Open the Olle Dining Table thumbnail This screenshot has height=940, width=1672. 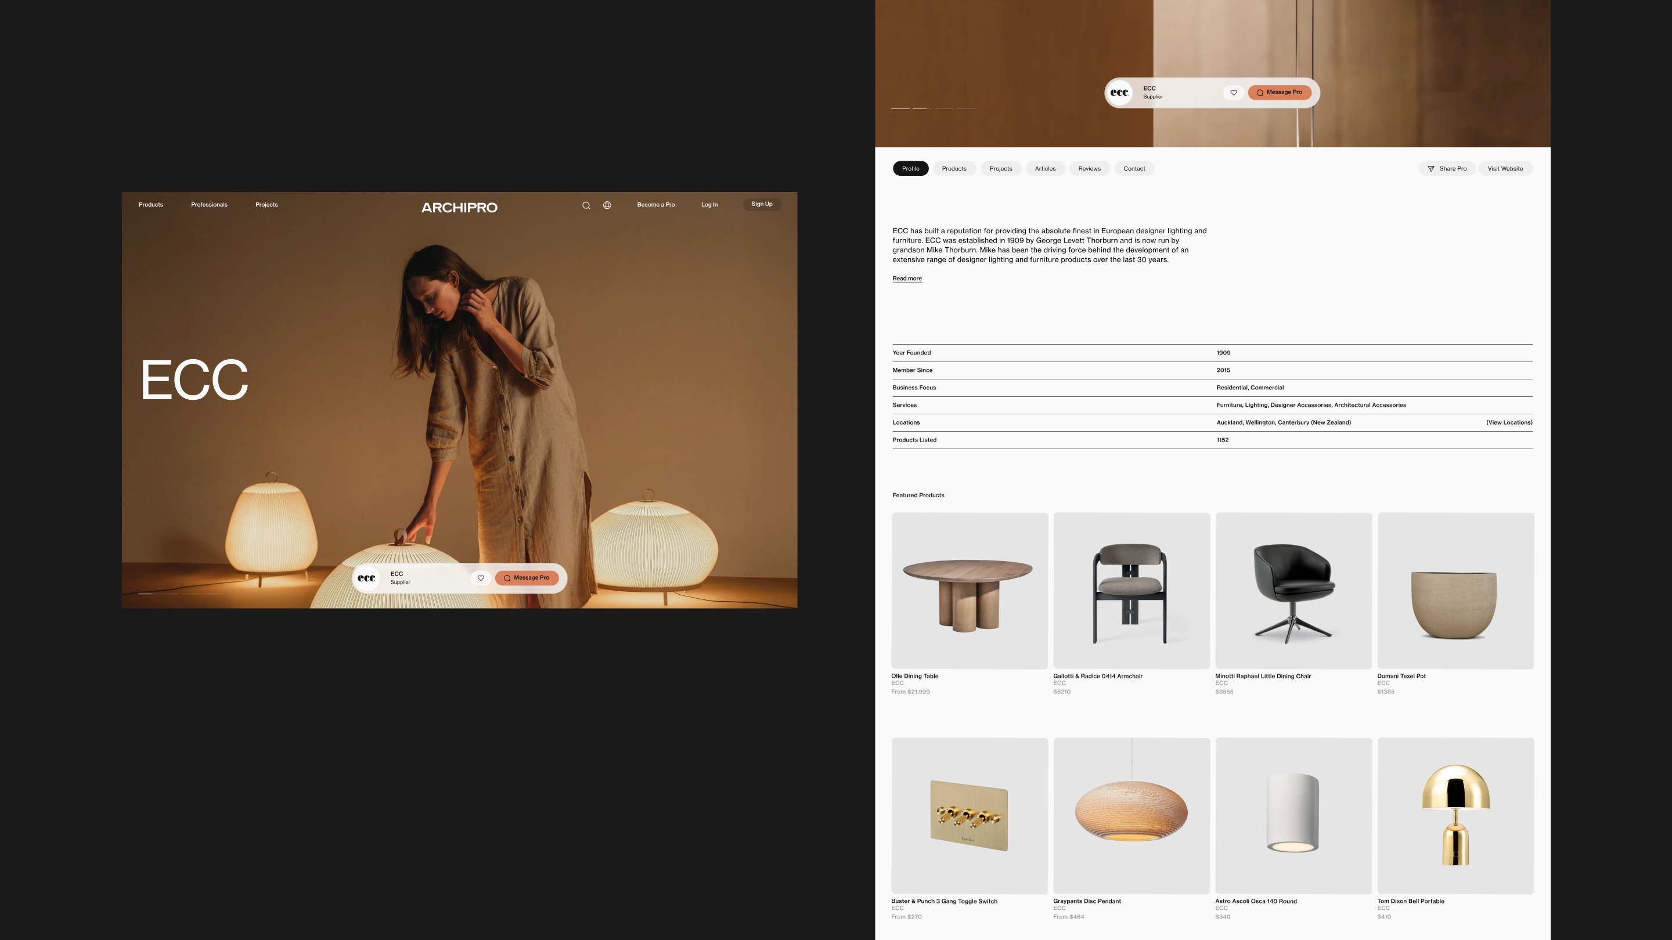(970, 591)
